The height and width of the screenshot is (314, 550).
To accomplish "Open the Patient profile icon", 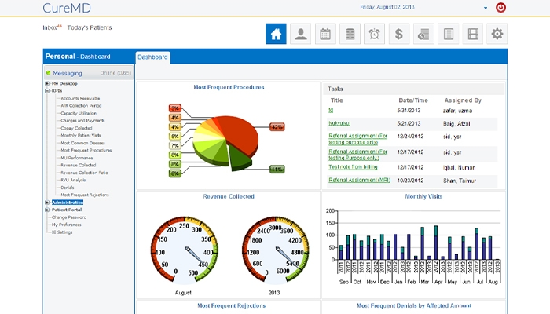I will point(300,34).
